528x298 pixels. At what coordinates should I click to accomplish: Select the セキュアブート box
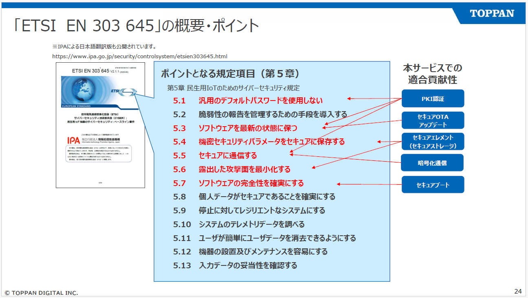click(x=433, y=184)
